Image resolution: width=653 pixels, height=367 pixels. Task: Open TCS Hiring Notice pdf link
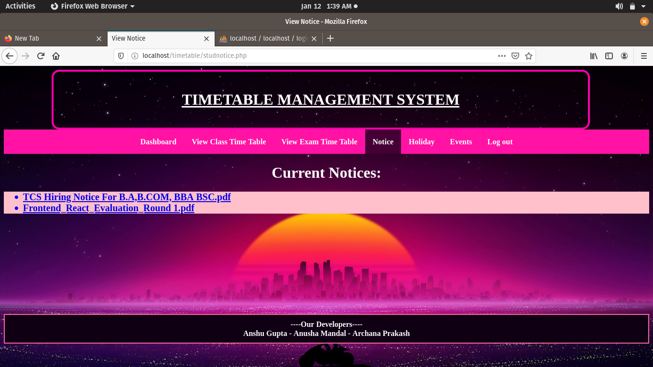pos(127,197)
